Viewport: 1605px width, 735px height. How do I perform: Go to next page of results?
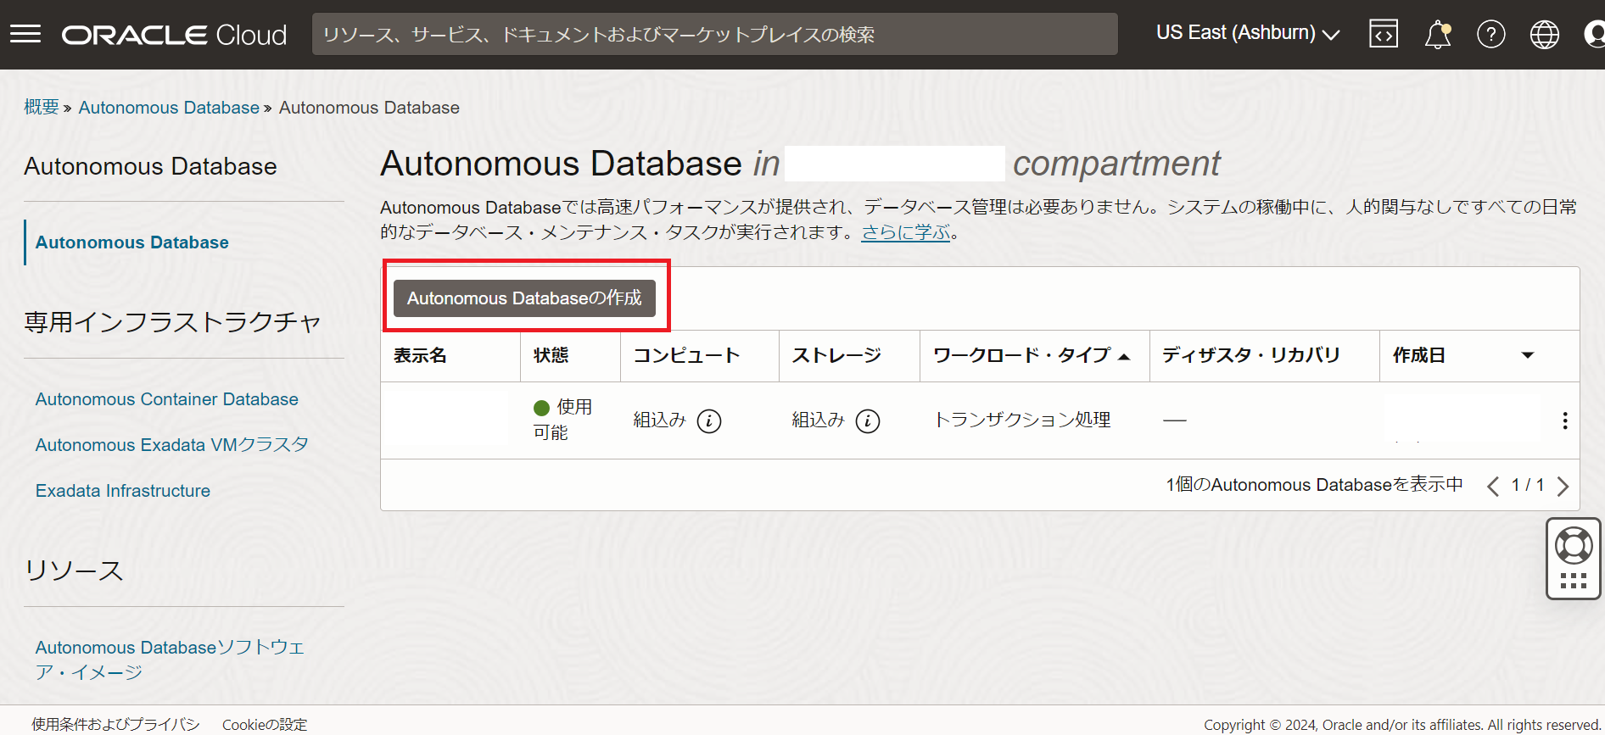[x=1563, y=486]
